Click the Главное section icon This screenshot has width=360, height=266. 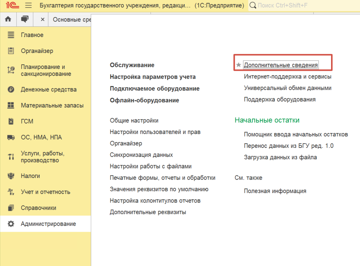[x=11, y=35]
